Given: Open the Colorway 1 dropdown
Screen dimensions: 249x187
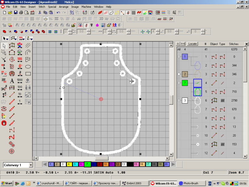Looking at the screenshot, I should point(30,165).
